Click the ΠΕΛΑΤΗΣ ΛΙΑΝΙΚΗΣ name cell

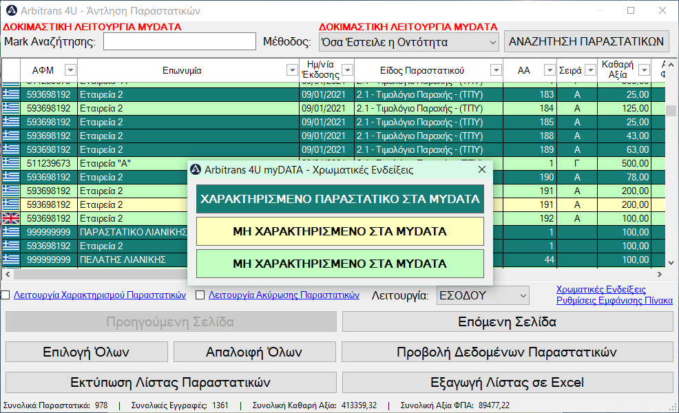[133, 260]
